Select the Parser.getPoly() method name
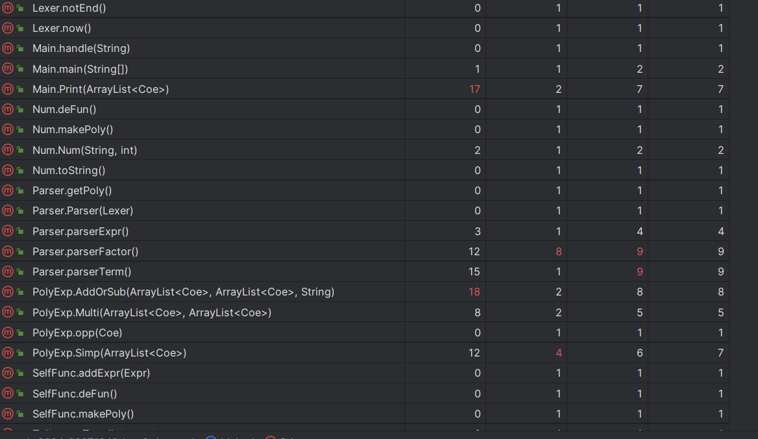 pyautogui.click(x=72, y=191)
